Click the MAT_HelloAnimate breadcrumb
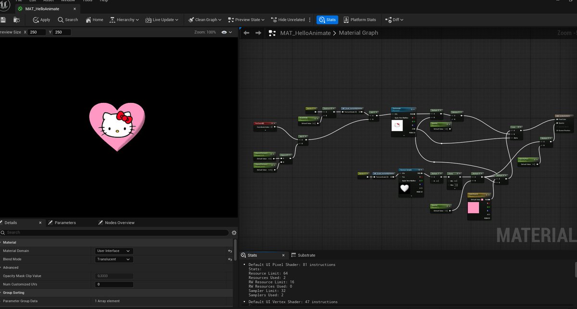 (x=305, y=33)
